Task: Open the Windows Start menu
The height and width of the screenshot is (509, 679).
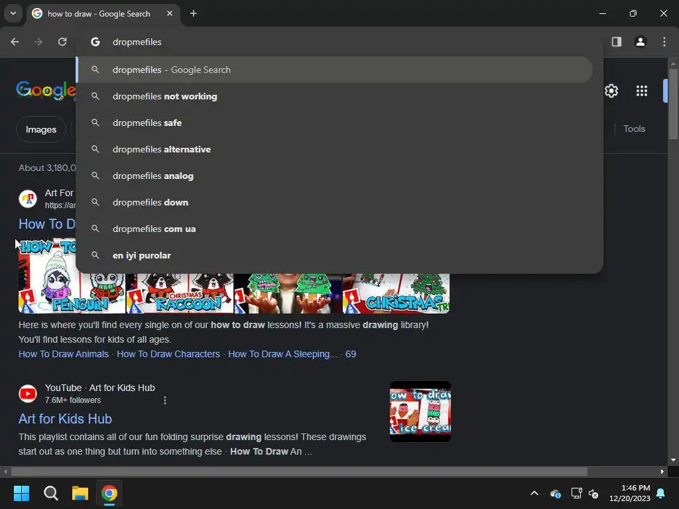Action: (21, 493)
